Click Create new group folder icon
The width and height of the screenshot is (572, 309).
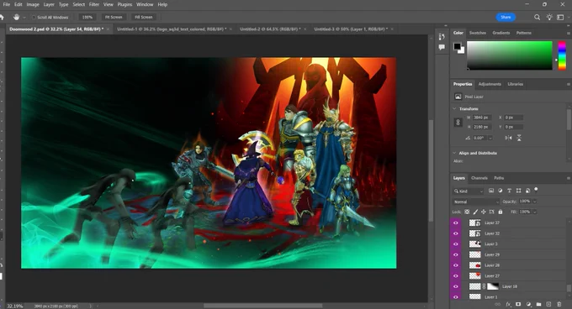[539, 304]
